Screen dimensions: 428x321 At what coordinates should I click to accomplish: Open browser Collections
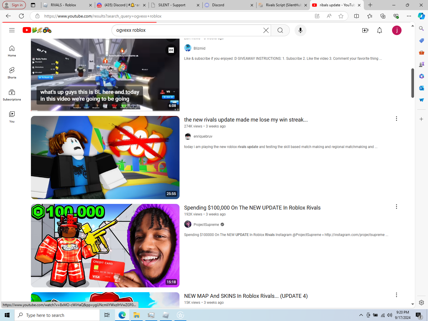(383, 16)
